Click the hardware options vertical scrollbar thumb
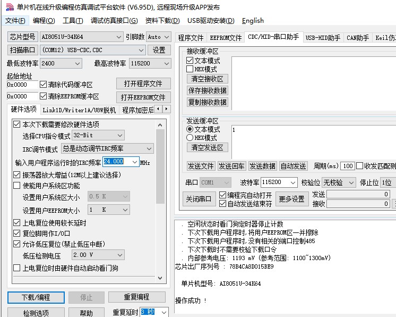This screenshot has height=317, width=396. (x=160, y=166)
